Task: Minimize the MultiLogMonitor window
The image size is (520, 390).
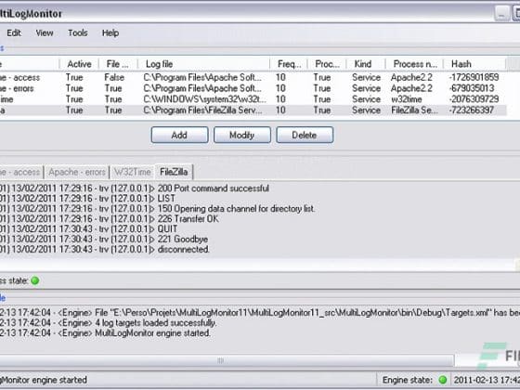Action: click(501, 14)
